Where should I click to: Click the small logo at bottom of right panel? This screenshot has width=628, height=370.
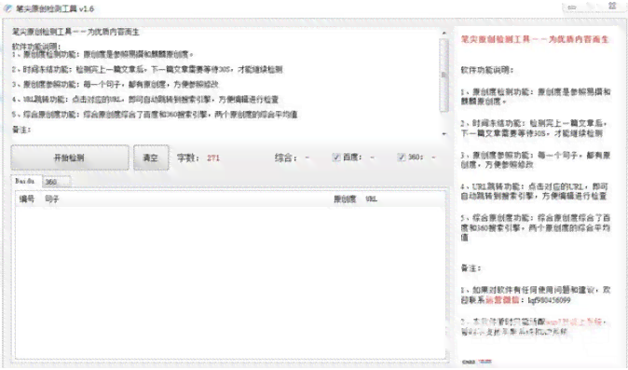pyautogui.click(x=477, y=362)
